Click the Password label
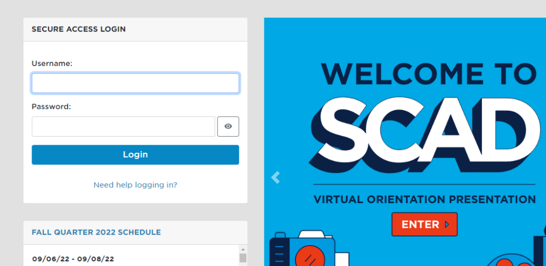Viewport: 546px width, 266px height. tap(51, 106)
